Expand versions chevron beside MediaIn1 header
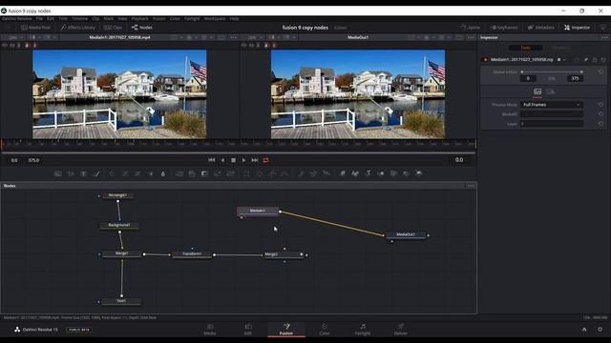Viewport: 611px width, 343px height. pos(564,60)
